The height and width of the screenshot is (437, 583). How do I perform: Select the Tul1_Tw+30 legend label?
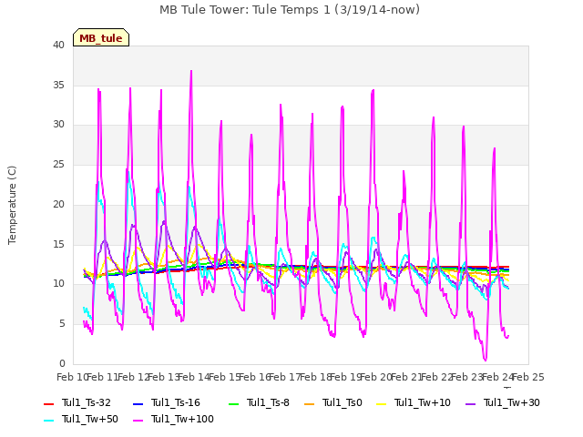pos(512,402)
